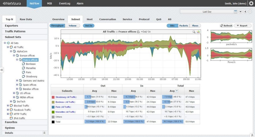Click the Blocked Traffic set icon
Image resolution: width=255 pixels, height=137 pixels.
coord(11,106)
